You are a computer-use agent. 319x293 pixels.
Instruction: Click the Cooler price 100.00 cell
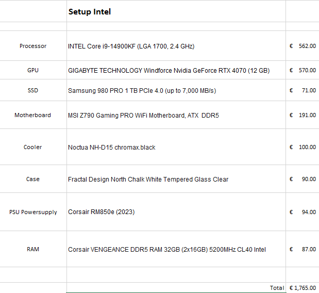click(x=303, y=147)
